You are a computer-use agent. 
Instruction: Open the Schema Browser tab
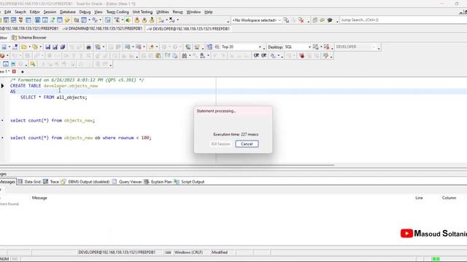point(29,38)
